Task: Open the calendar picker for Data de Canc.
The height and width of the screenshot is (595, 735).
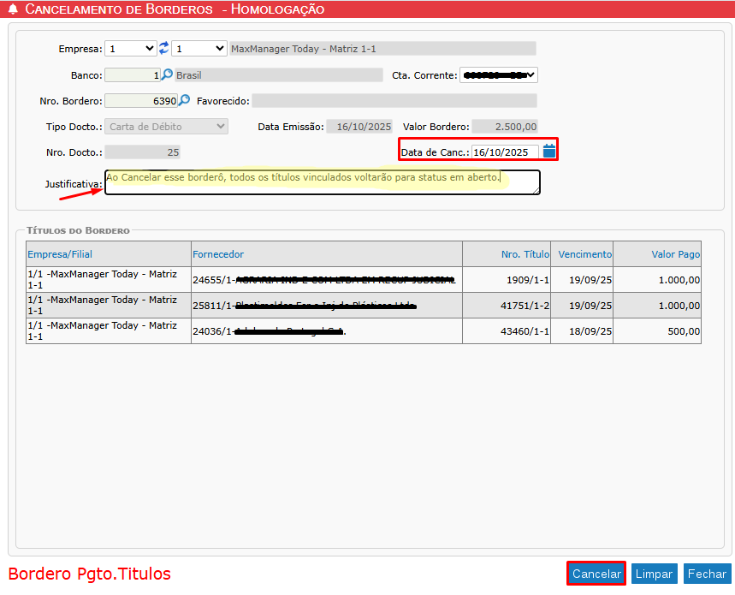Action: pyautogui.click(x=549, y=152)
